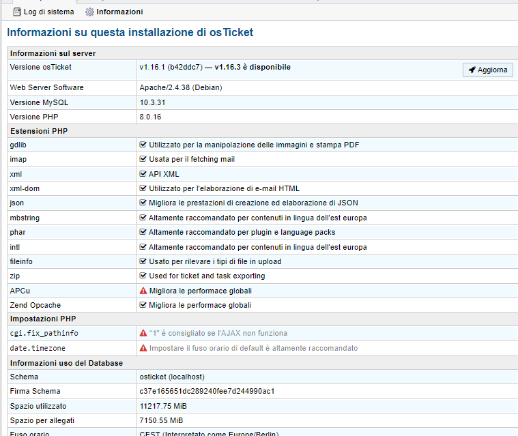The image size is (518, 436).
Task: Click 'Used for ticket and task exporting' text
Action: click(x=207, y=276)
